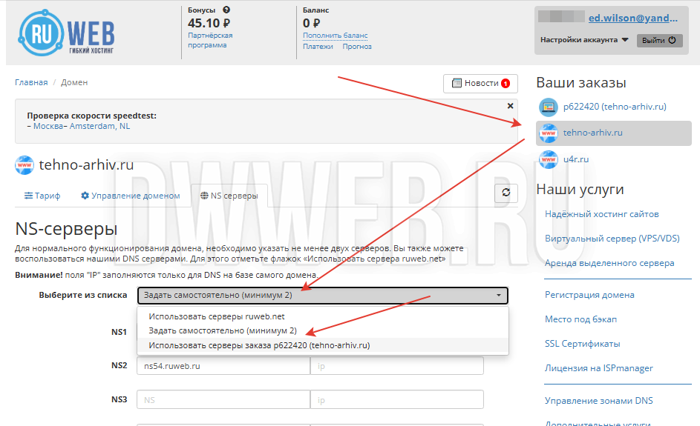Click the NS3 ip input field

click(397, 400)
